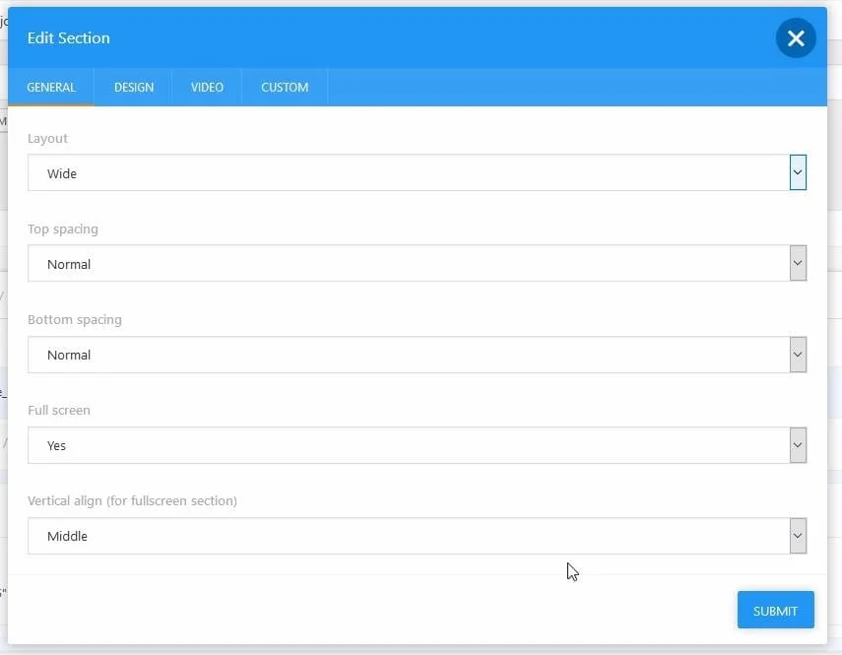Open the Bottom spacing dropdown arrow

(x=798, y=355)
